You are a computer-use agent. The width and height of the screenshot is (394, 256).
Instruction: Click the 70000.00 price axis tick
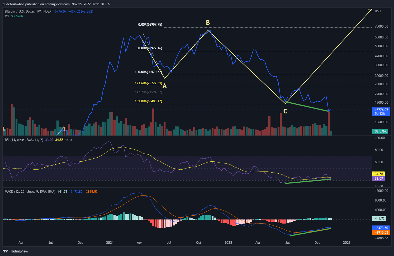coord(381,26)
